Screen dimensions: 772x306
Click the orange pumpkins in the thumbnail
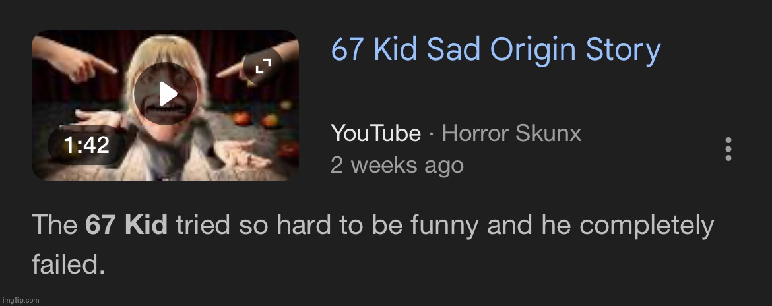pos(256,119)
